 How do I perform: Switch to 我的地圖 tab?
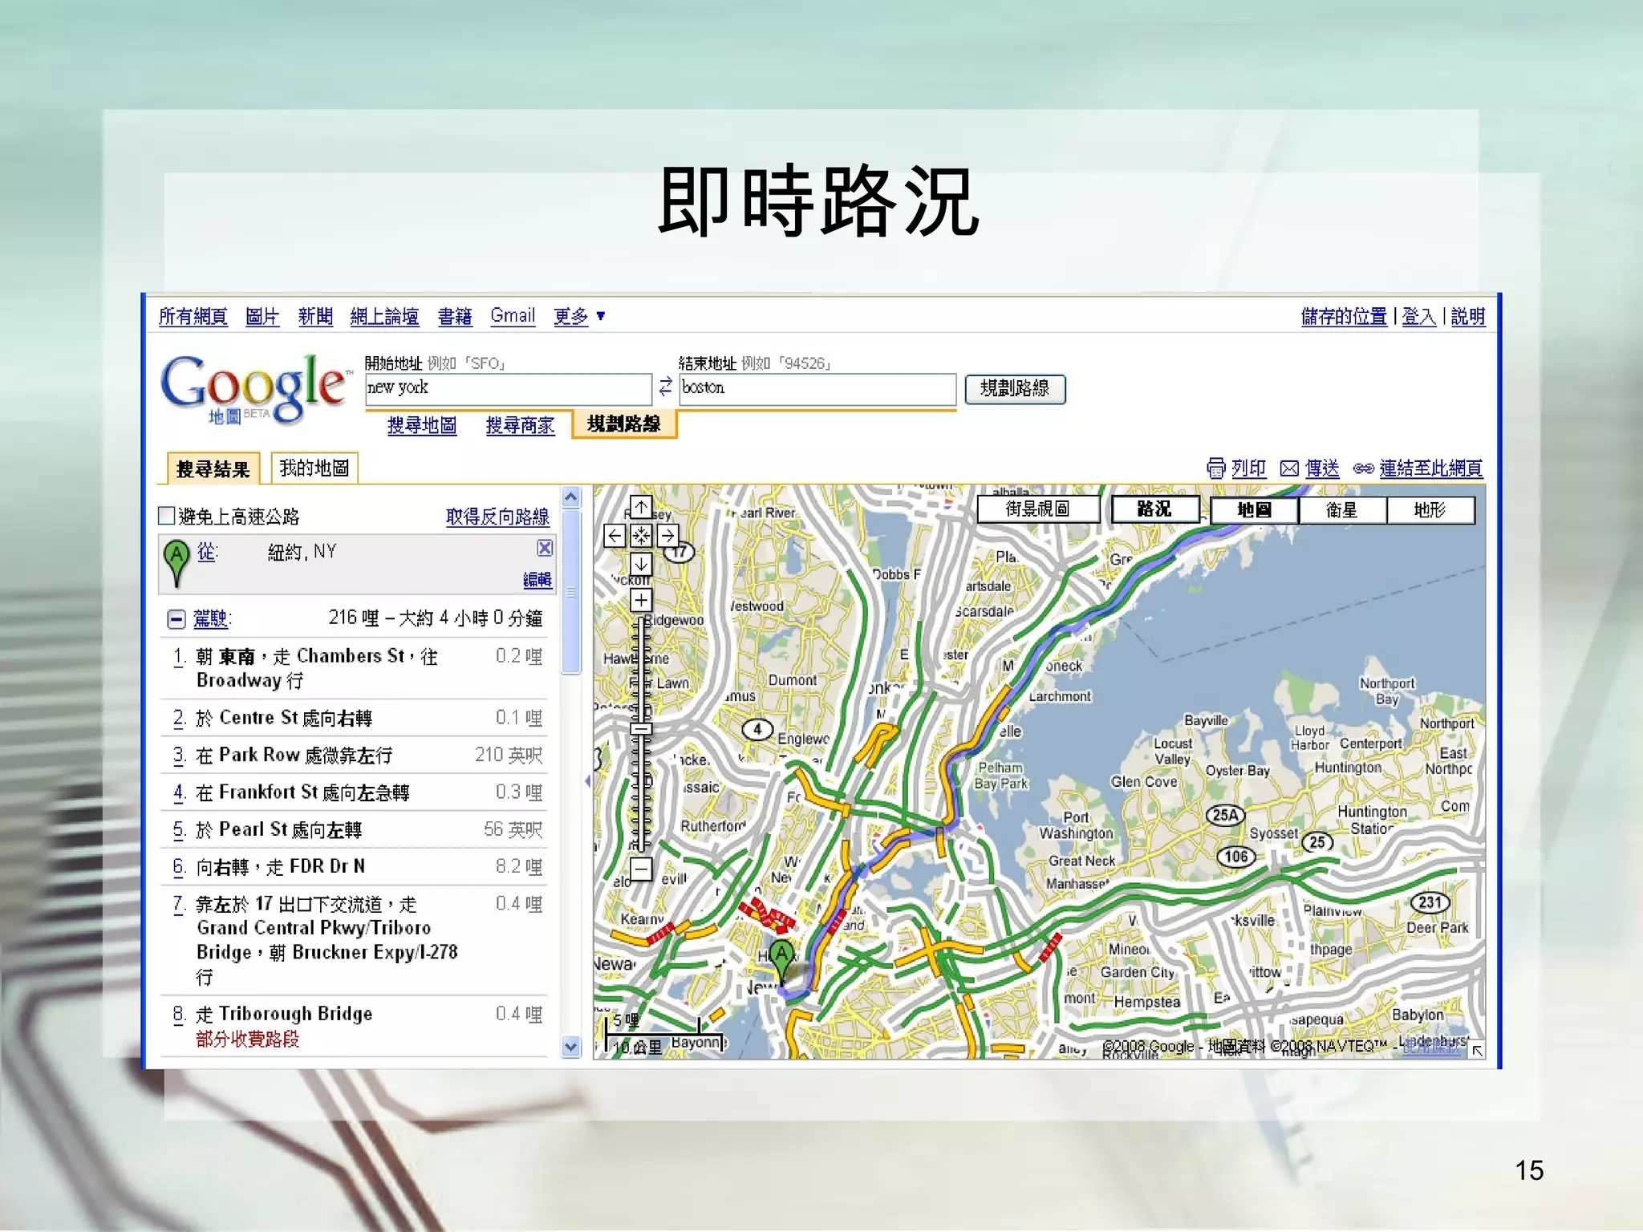pyautogui.click(x=314, y=468)
